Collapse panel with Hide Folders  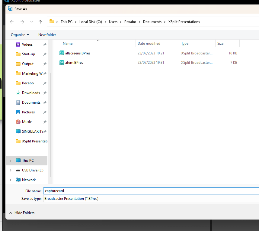click(x=22, y=213)
